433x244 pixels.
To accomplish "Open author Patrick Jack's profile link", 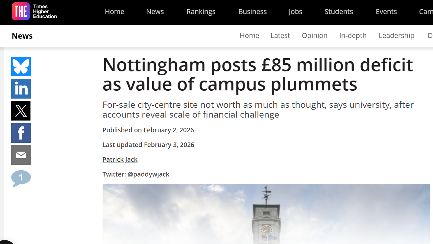I will point(120,160).
